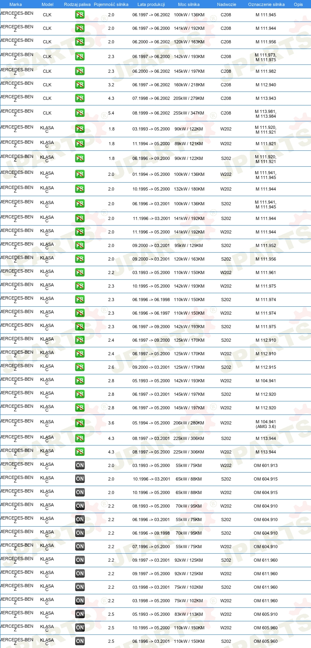Click petrol icon in S202 M 113.944 row
The height and width of the screenshot is (648, 311).
80,438
